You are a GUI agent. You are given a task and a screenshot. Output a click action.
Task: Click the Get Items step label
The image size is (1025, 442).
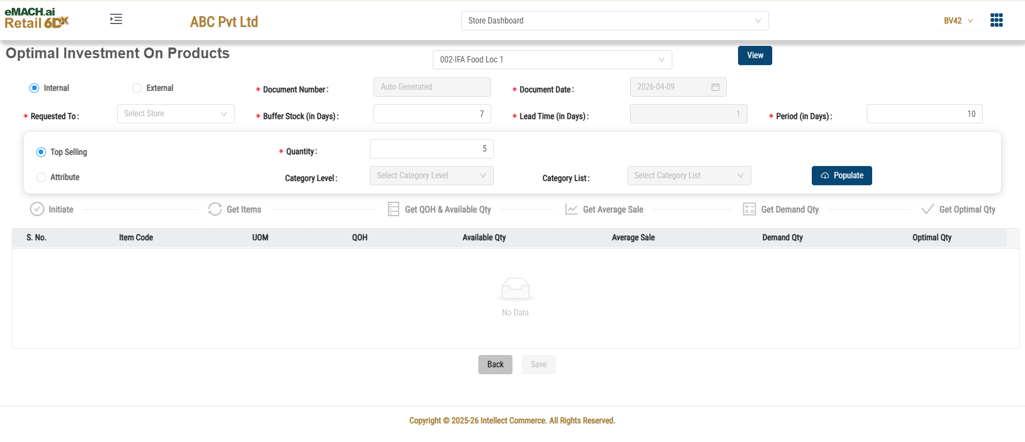(244, 209)
